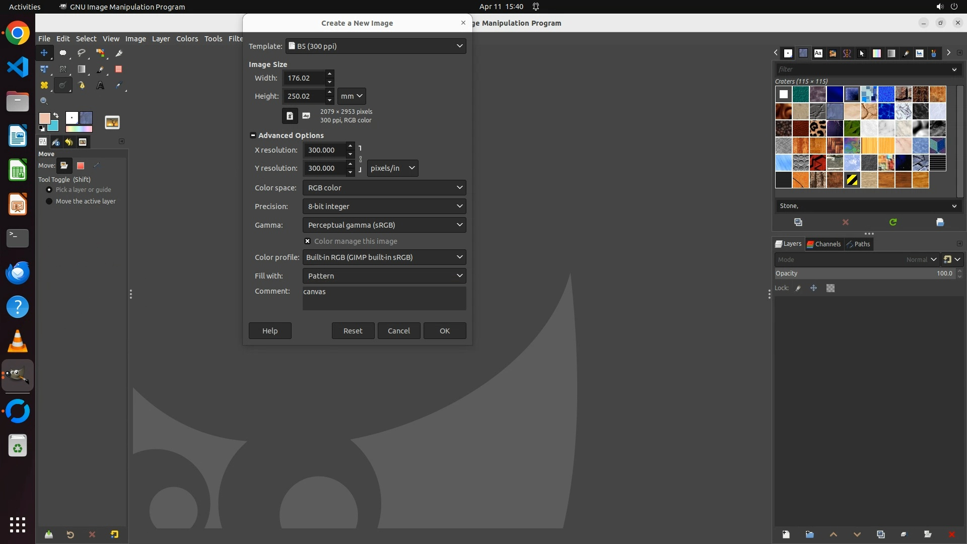Image resolution: width=967 pixels, height=544 pixels.
Task: Open the Colors menu
Action: coord(187,39)
